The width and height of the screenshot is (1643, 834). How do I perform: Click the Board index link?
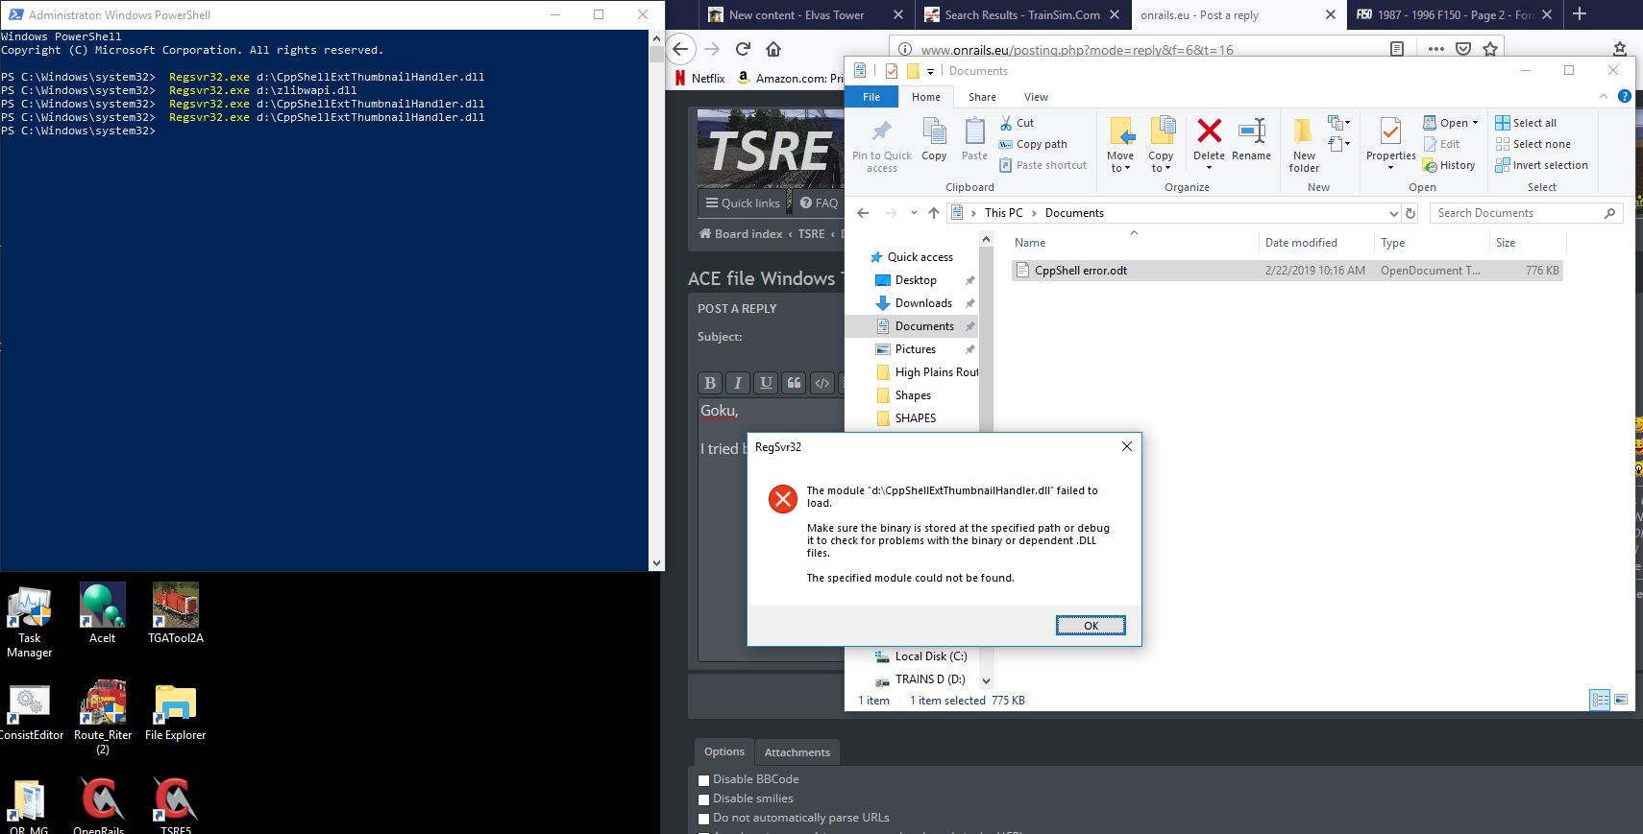tap(741, 233)
